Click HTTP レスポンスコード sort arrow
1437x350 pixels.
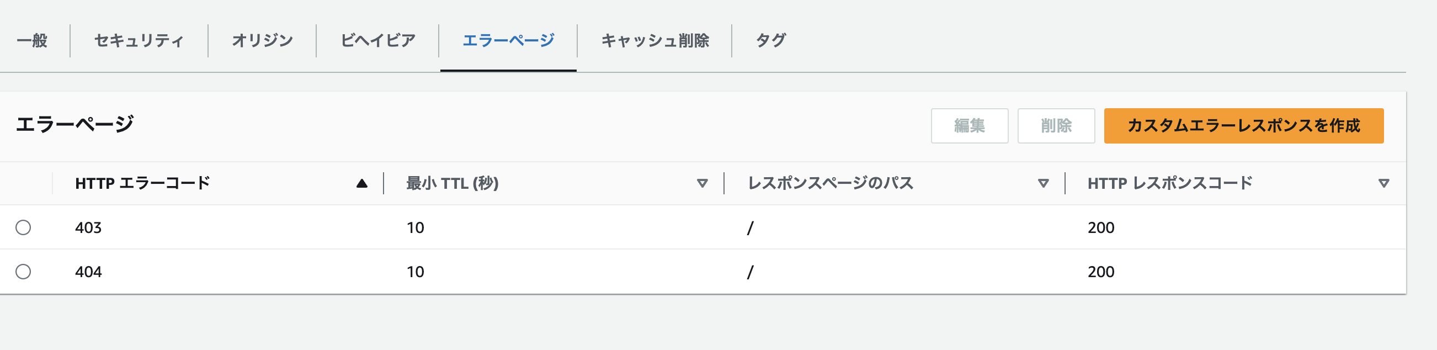pos(1383,183)
